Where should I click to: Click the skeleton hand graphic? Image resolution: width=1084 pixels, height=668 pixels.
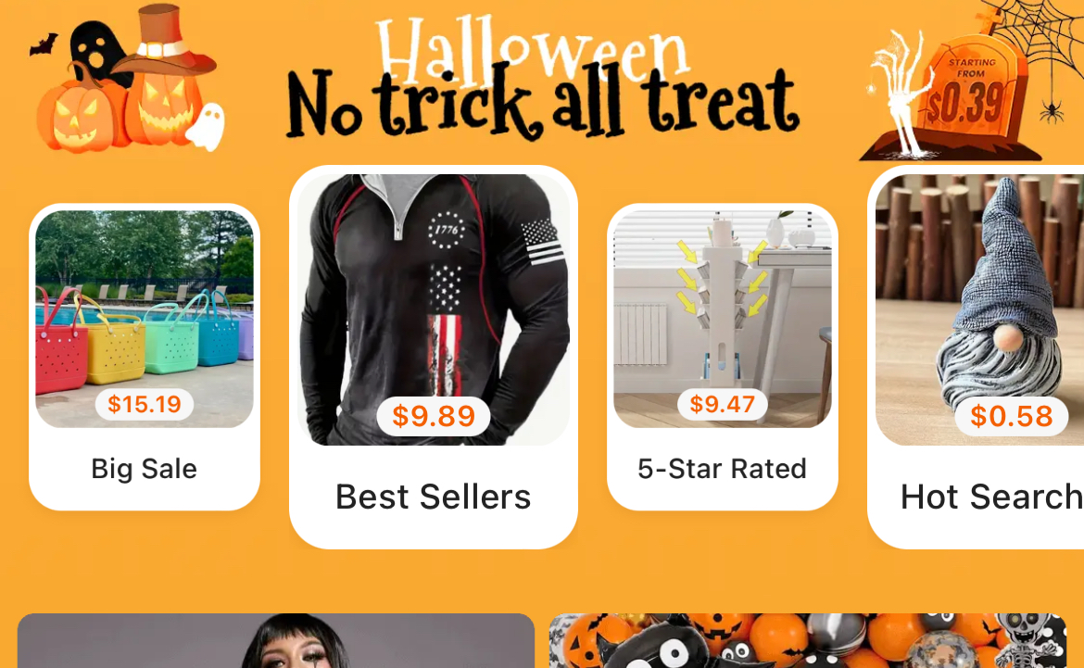point(897,90)
